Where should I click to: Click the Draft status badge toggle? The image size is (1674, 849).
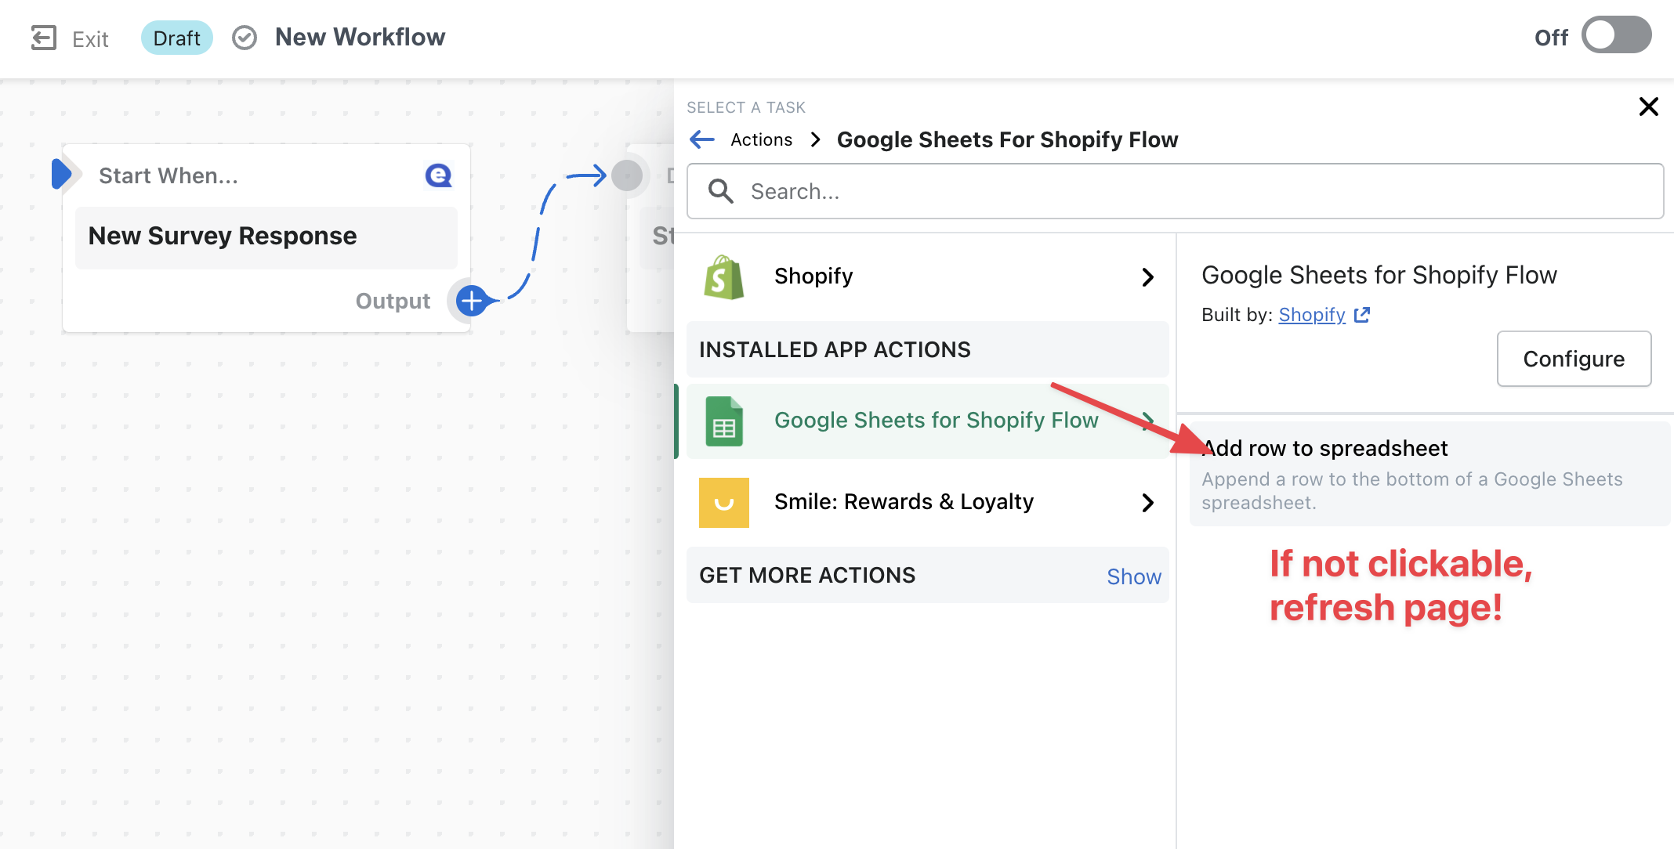pyautogui.click(x=176, y=36)
